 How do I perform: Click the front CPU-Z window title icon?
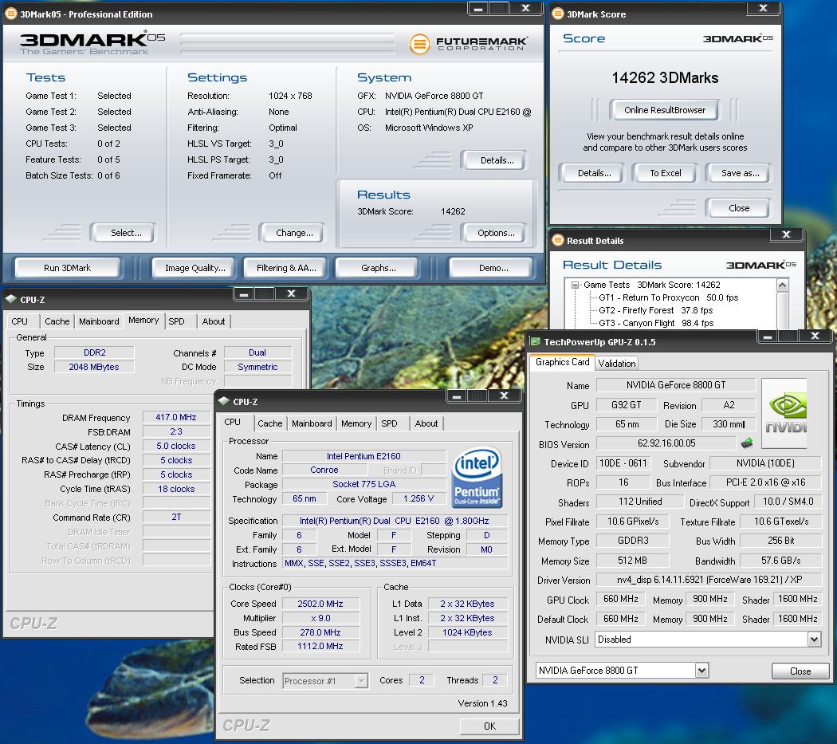(224, 402)
